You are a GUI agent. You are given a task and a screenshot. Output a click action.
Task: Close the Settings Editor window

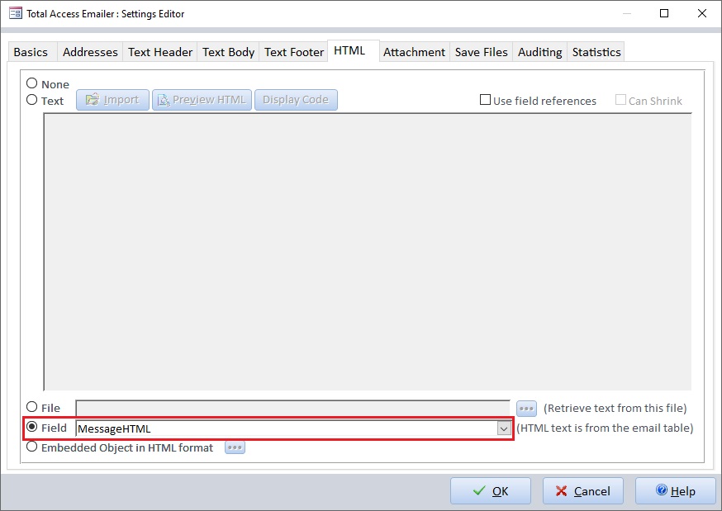coord(701,13)
